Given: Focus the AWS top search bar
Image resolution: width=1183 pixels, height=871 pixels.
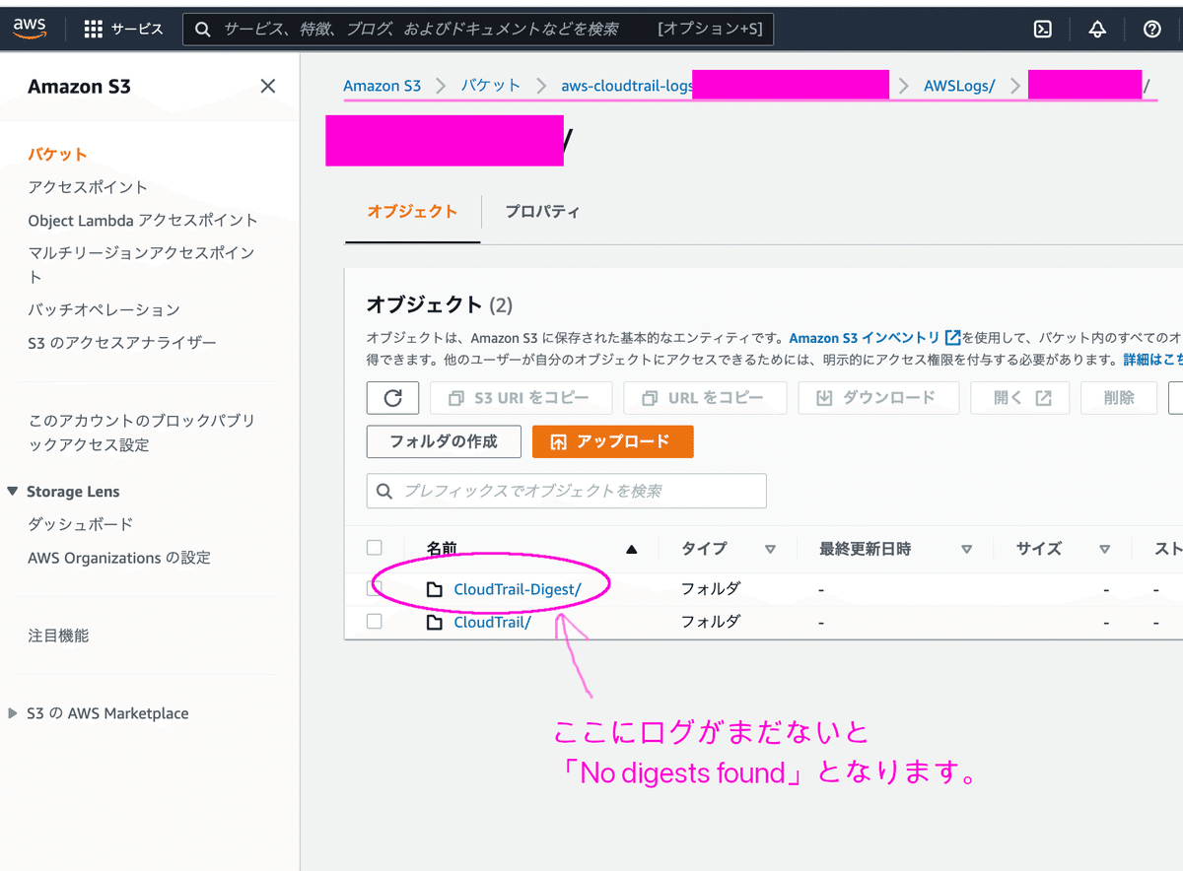Looking at the screenshot, I should [x=478, y=30].
